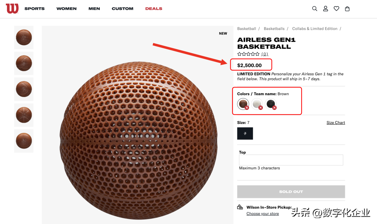Focus the Top personalization text field
This screenshot has width=377, height=224.
(x=291, y=160)
